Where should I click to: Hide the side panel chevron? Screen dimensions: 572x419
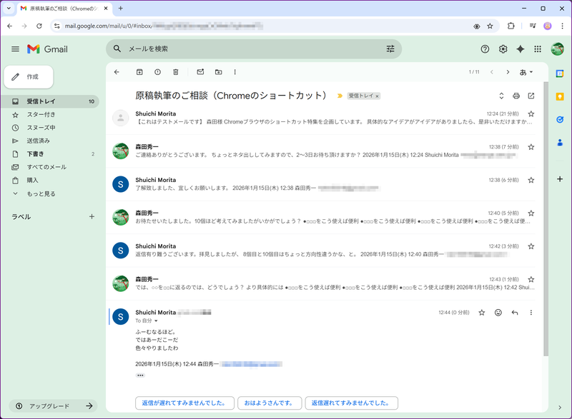(560, 408)
